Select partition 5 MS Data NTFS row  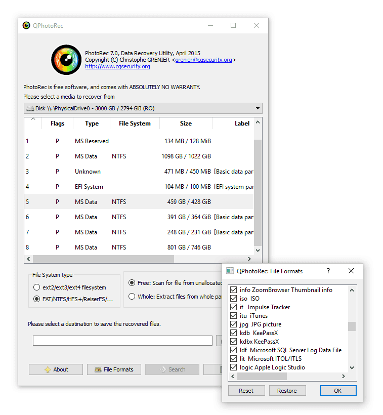[x=139, y=202]
